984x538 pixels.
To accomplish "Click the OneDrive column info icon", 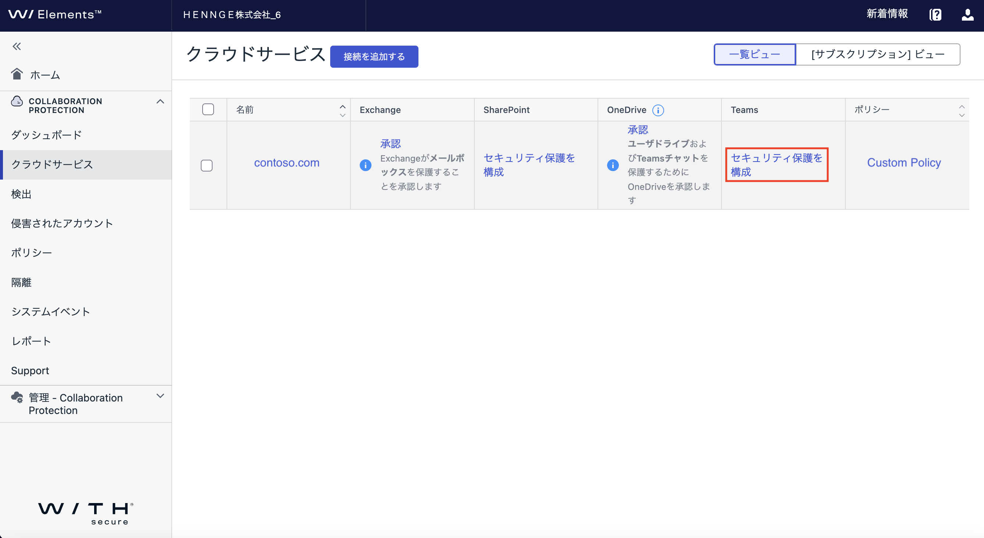I will coord(658,110).
